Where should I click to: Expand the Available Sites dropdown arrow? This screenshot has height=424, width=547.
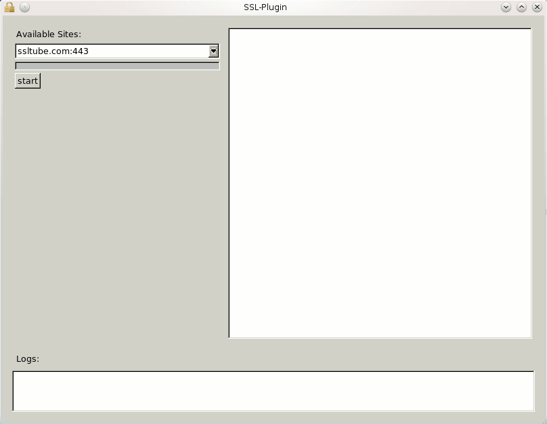213,51
